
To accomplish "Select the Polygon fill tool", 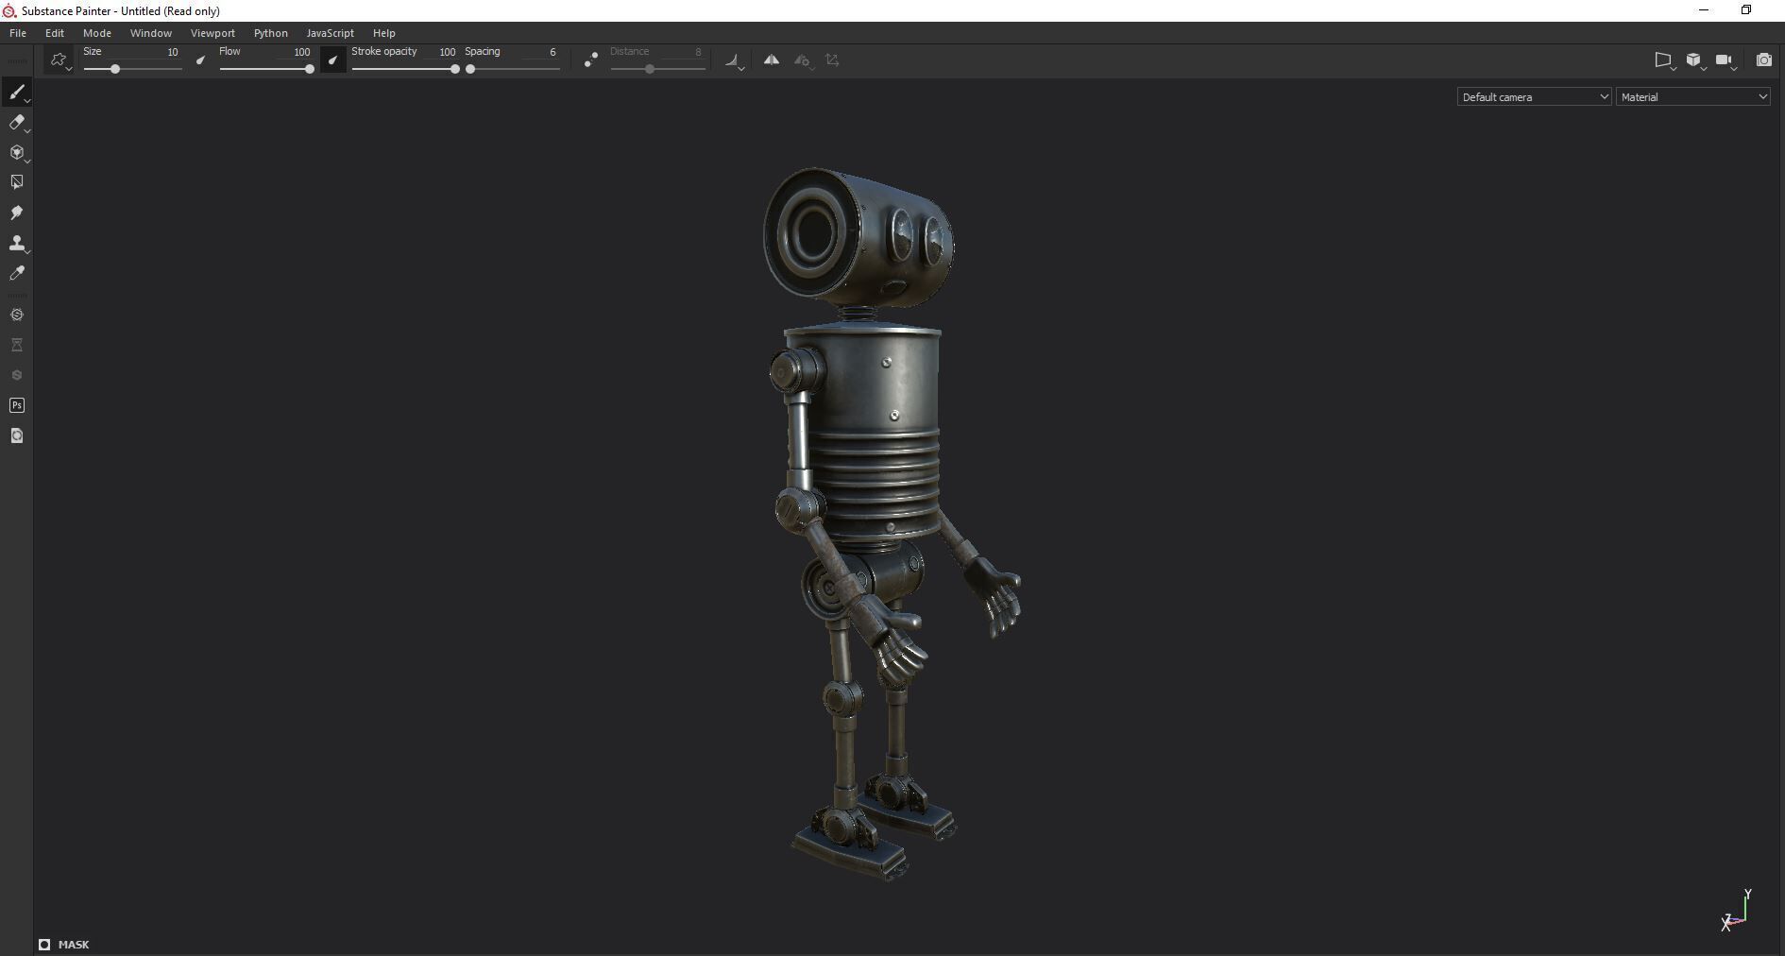I will pyautogui.click(x=17, y=182).
